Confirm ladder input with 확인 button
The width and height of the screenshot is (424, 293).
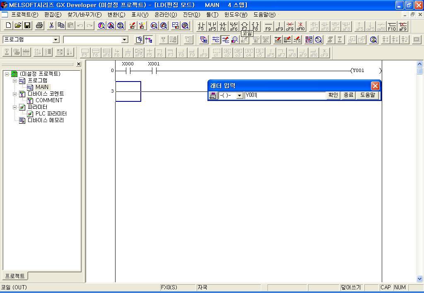[333, 95]
